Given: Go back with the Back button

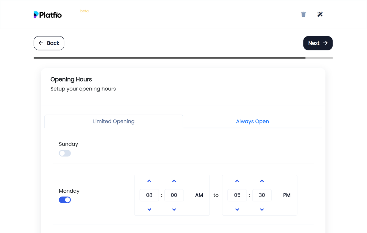Looking at the screenshot, I should point(49,43).
